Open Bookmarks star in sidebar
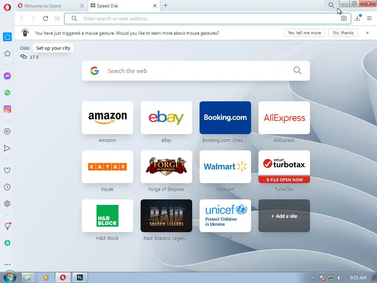This screenshot has width=377, height=283. [x=7, y=53]
